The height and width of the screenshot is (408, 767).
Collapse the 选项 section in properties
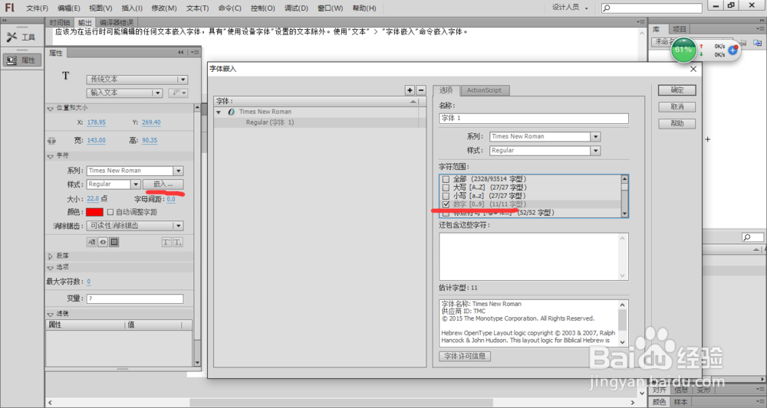pyautogui.click(x=50, y=268)
